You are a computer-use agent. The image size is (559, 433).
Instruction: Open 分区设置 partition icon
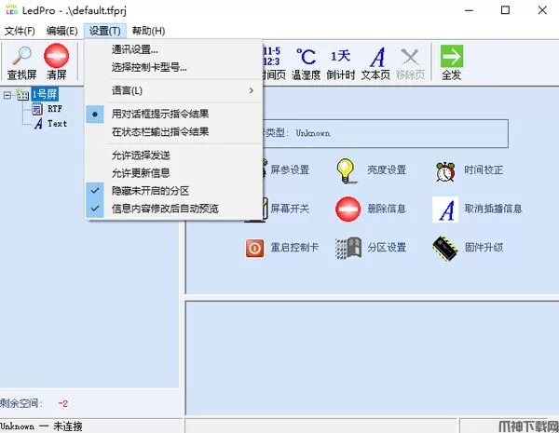tap(348, 248)
